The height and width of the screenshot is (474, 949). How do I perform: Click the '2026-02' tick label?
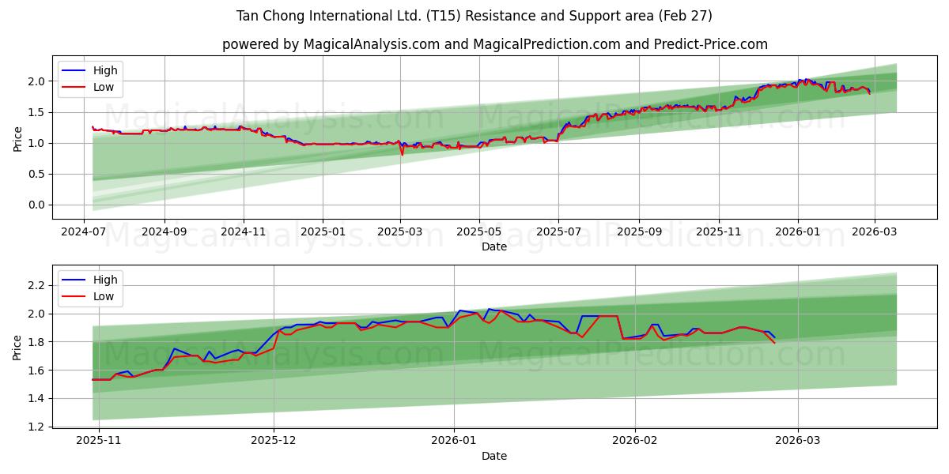pyautogui.click(x=635, y=442)
